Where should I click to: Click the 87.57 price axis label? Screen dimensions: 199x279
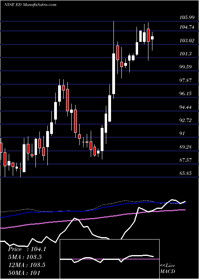[x=185, y=160]
